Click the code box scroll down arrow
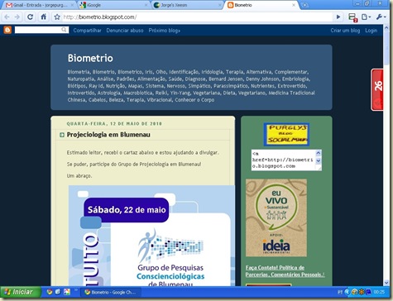393x301 pixels. coord(318,160)
